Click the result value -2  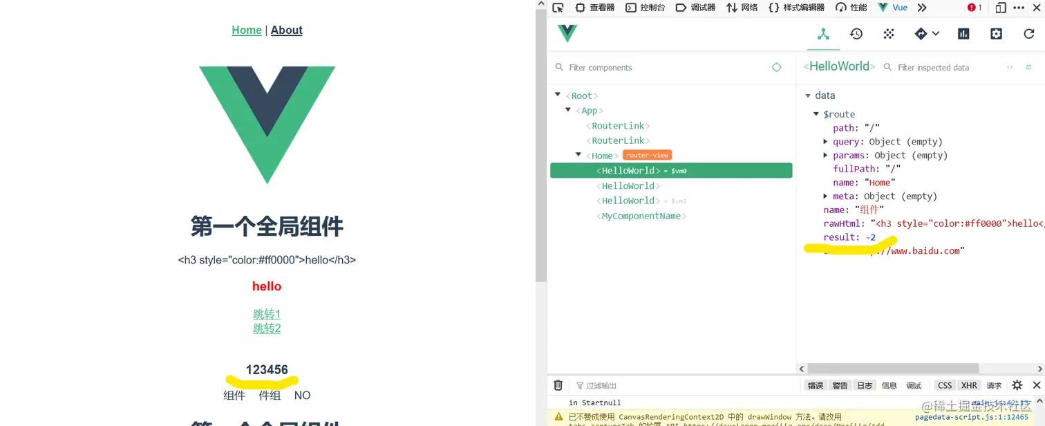[x=870, y=237]
